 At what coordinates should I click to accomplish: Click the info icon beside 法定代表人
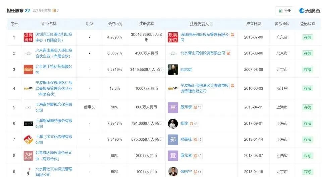(212, 24)
